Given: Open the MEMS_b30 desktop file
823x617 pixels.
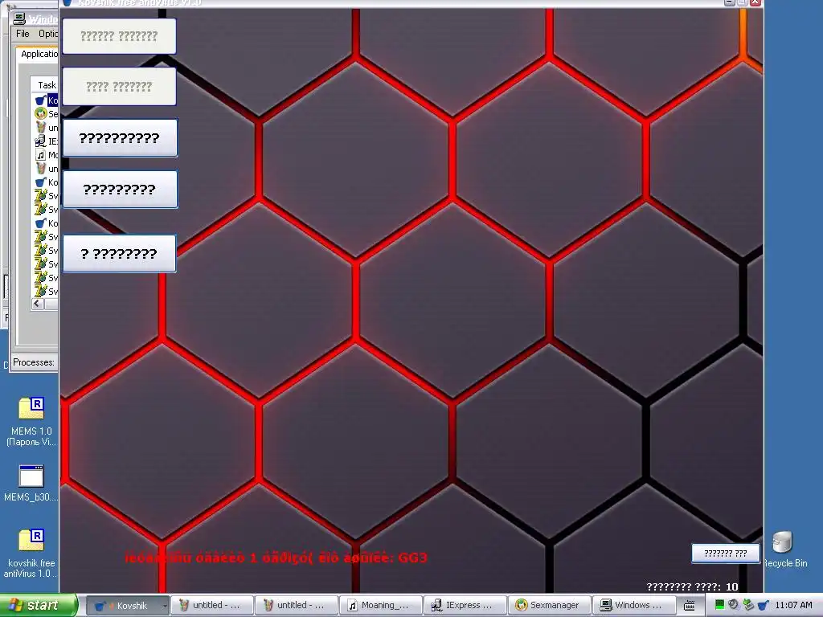Looking at the screenshot, I should [31, 484].
